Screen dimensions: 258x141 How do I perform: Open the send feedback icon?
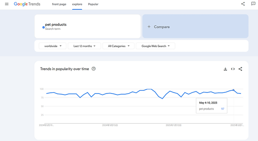coord(253,4)
